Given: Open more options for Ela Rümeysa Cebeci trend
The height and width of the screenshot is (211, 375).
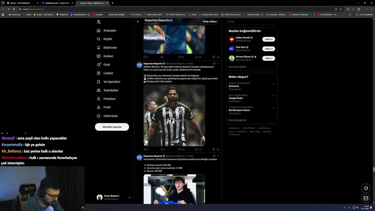Looking at the screenshot, I should click(274, 108).
